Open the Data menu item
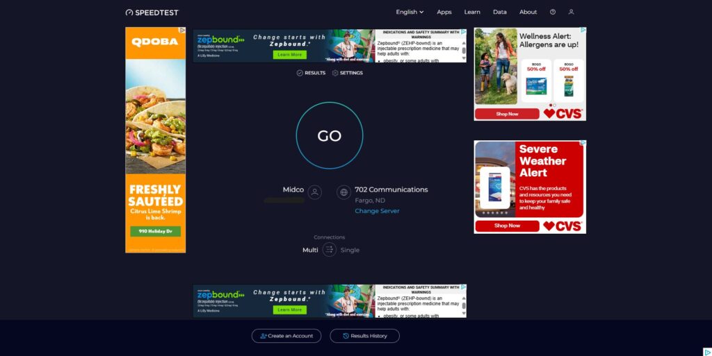 (499, 12)
